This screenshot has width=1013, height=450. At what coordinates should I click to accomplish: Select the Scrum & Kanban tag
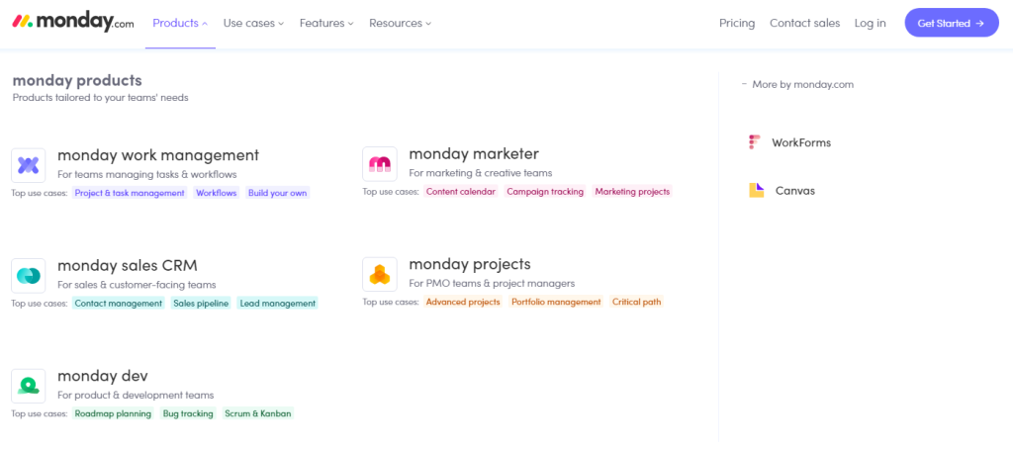pyautogui.click(x=258, y=413)
